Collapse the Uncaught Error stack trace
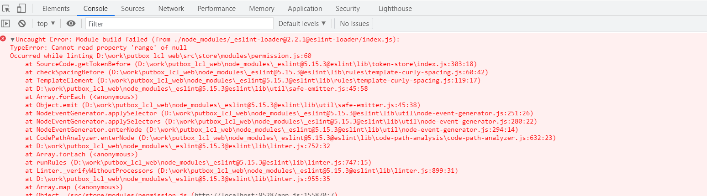 (x=13, y=40)
